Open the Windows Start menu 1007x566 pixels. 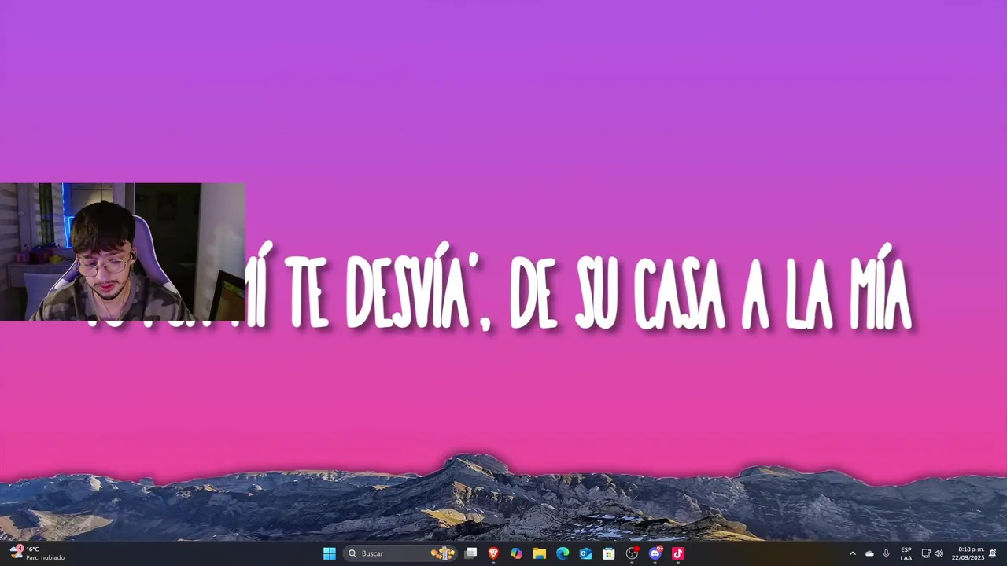[x=330, y=553]
